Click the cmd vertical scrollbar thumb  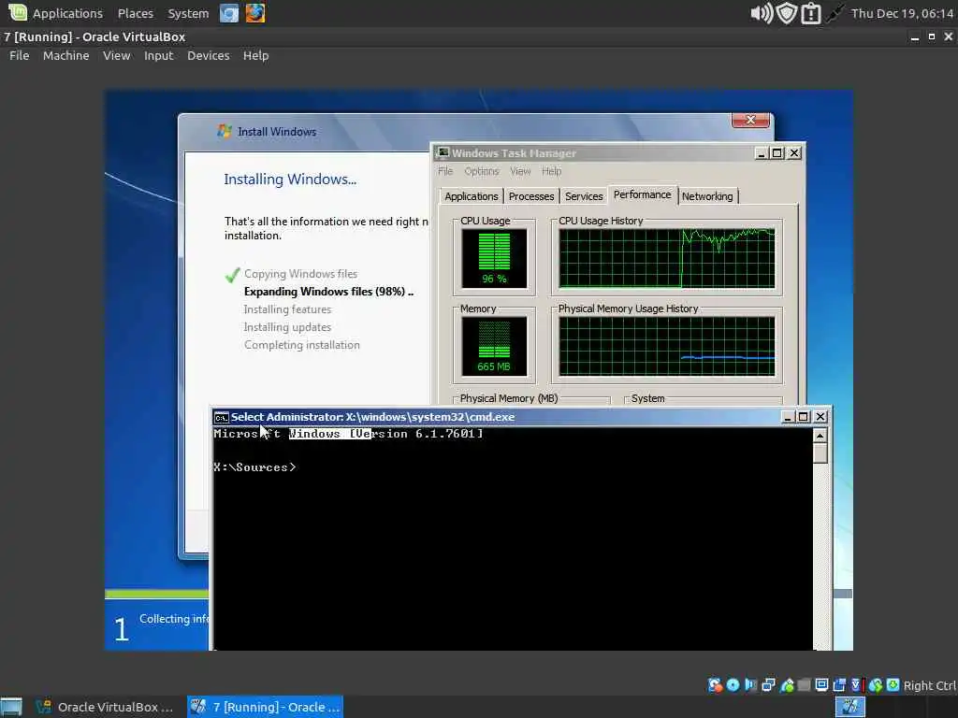point(820,453)
